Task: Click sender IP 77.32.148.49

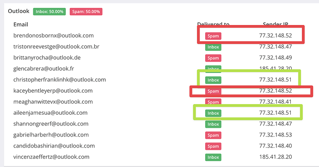Action: click(x=276, y=58)
